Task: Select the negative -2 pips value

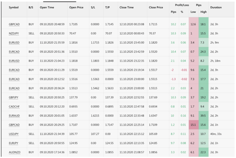Action: (x=173, y=70)
